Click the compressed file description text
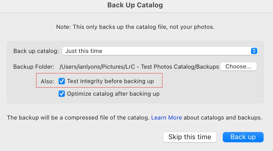Screen dimensions: 273x151 click(78, 118)
